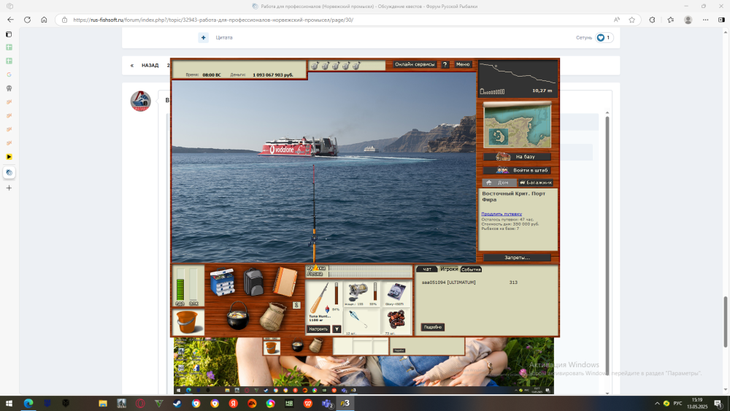Expand the dropdown arrow beside Настроить
Viewport: 730px width, 411px height.
tap(337, 329)
